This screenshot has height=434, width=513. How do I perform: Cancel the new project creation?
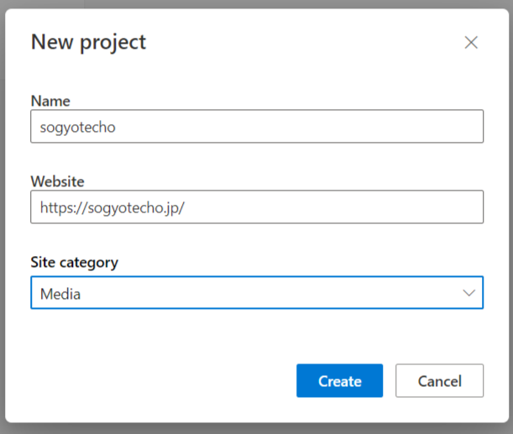pyautogui.click(x=439, y=380)
